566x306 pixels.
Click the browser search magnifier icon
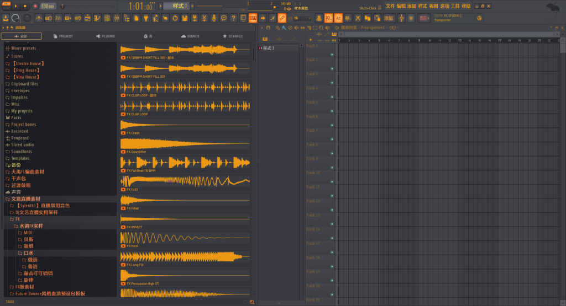tap(252, 302)
